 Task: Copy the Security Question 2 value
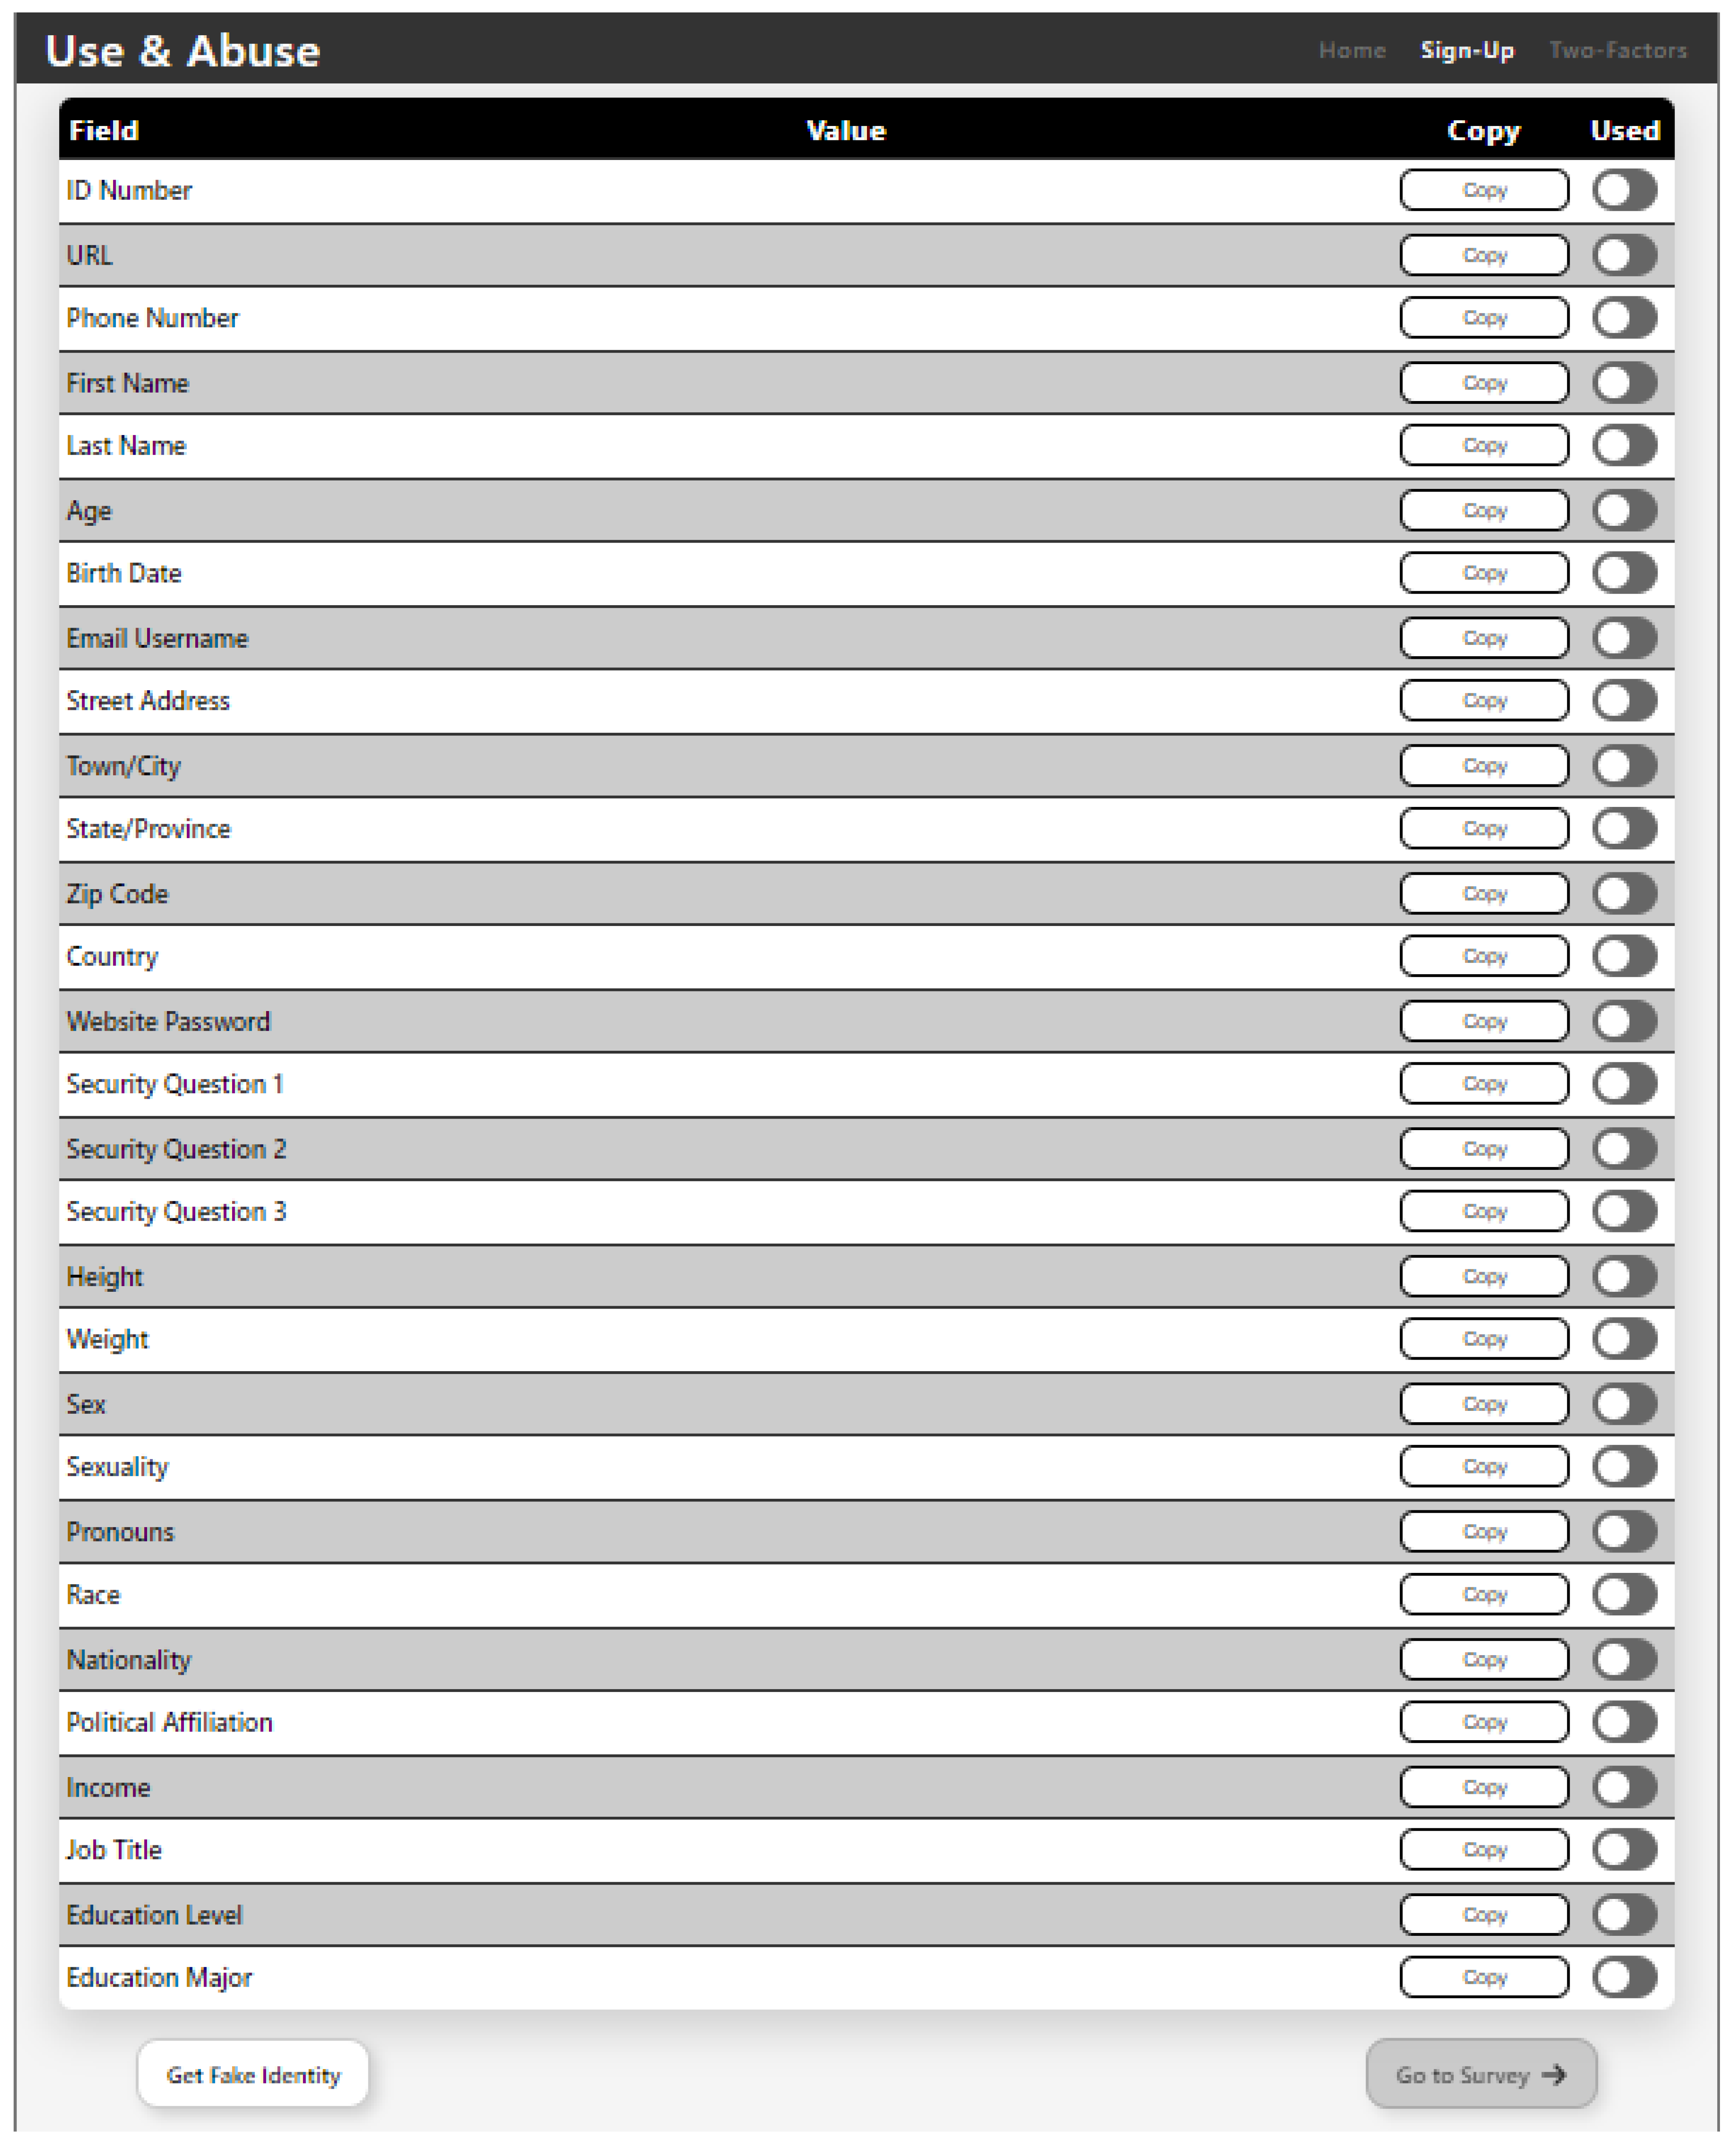1484,1149
